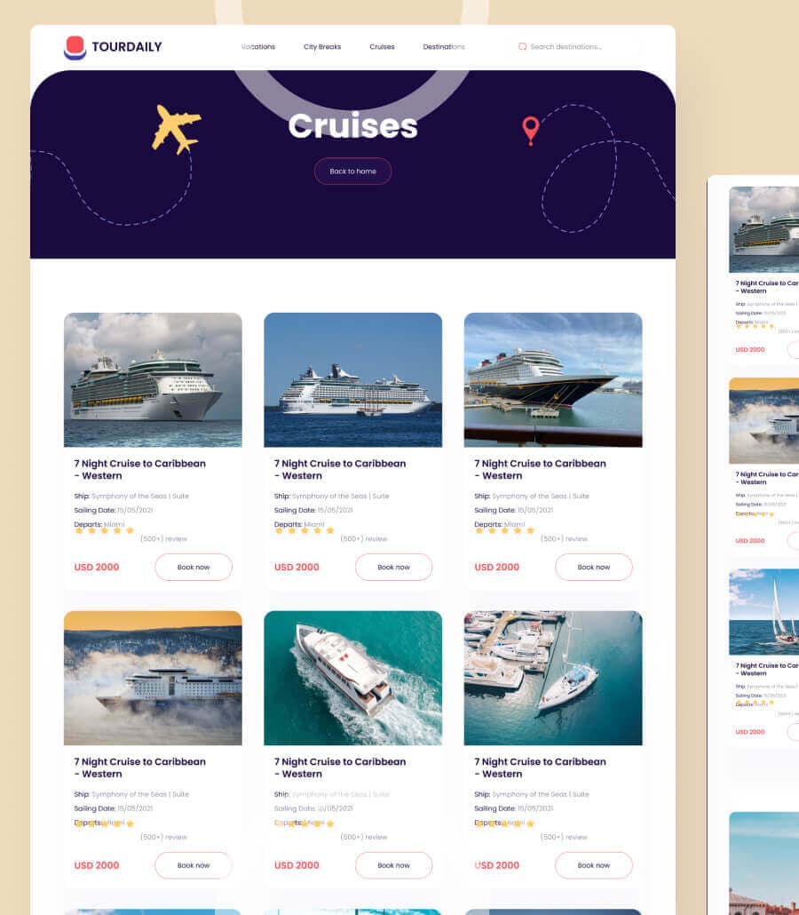Click the third cruise card's star rating

click(504, 530)
